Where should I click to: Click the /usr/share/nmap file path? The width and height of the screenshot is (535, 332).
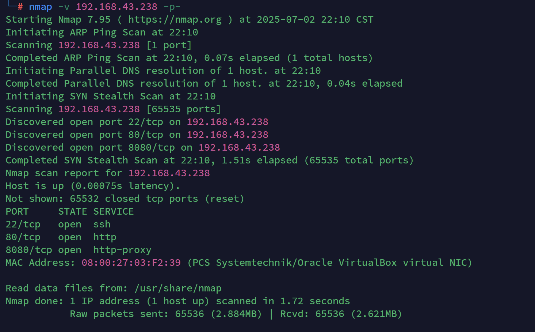pos(178,288)
